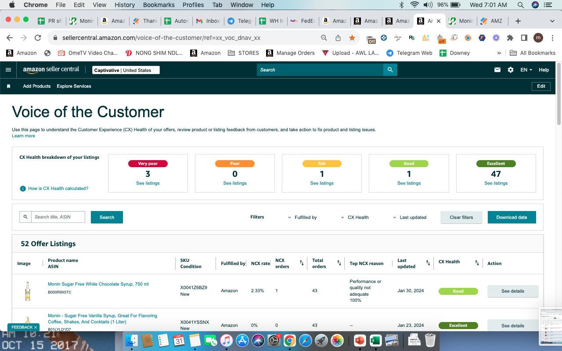562x351 pixels.
Task: Click the A+ Scout extension icon
Action: point(426,38)
